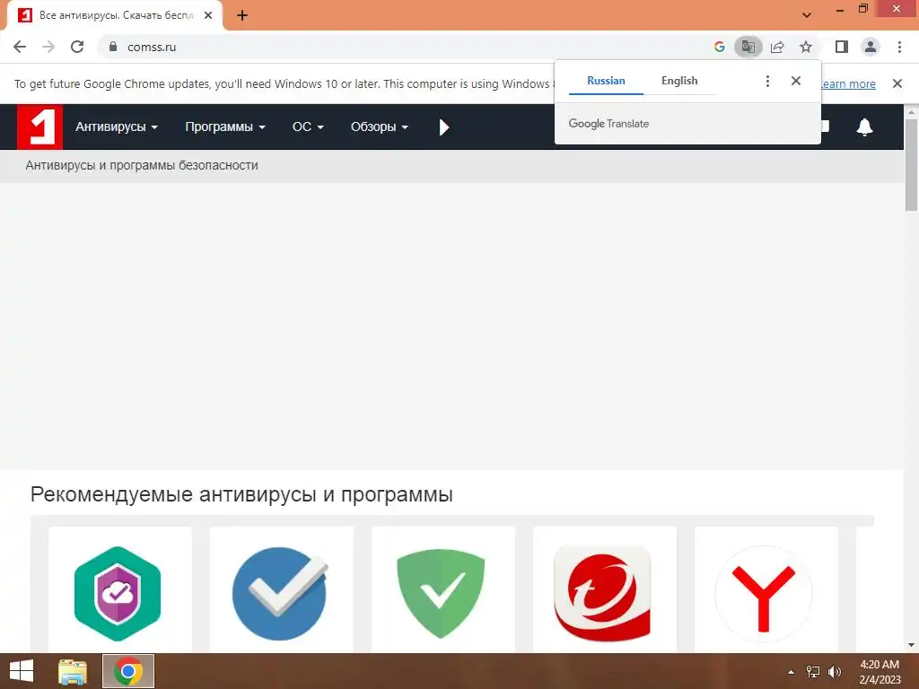Go back to previous page
919x689 pixels.
pos(20,47)
